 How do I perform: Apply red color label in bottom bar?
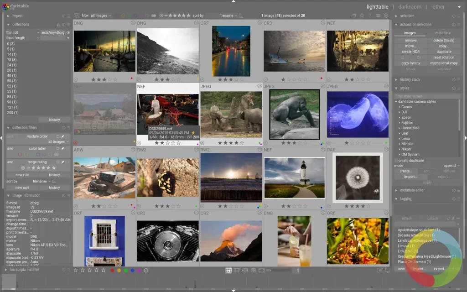[112, 270]
